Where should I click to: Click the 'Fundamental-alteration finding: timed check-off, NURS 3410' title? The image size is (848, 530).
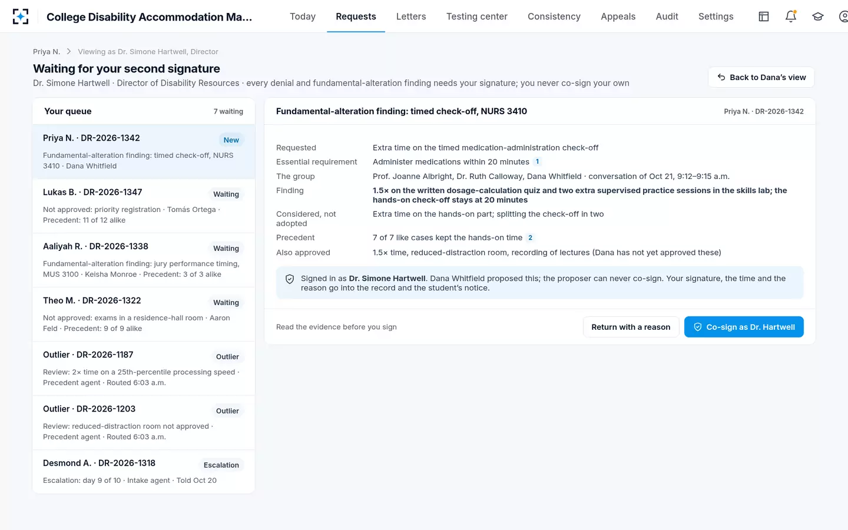402,111
